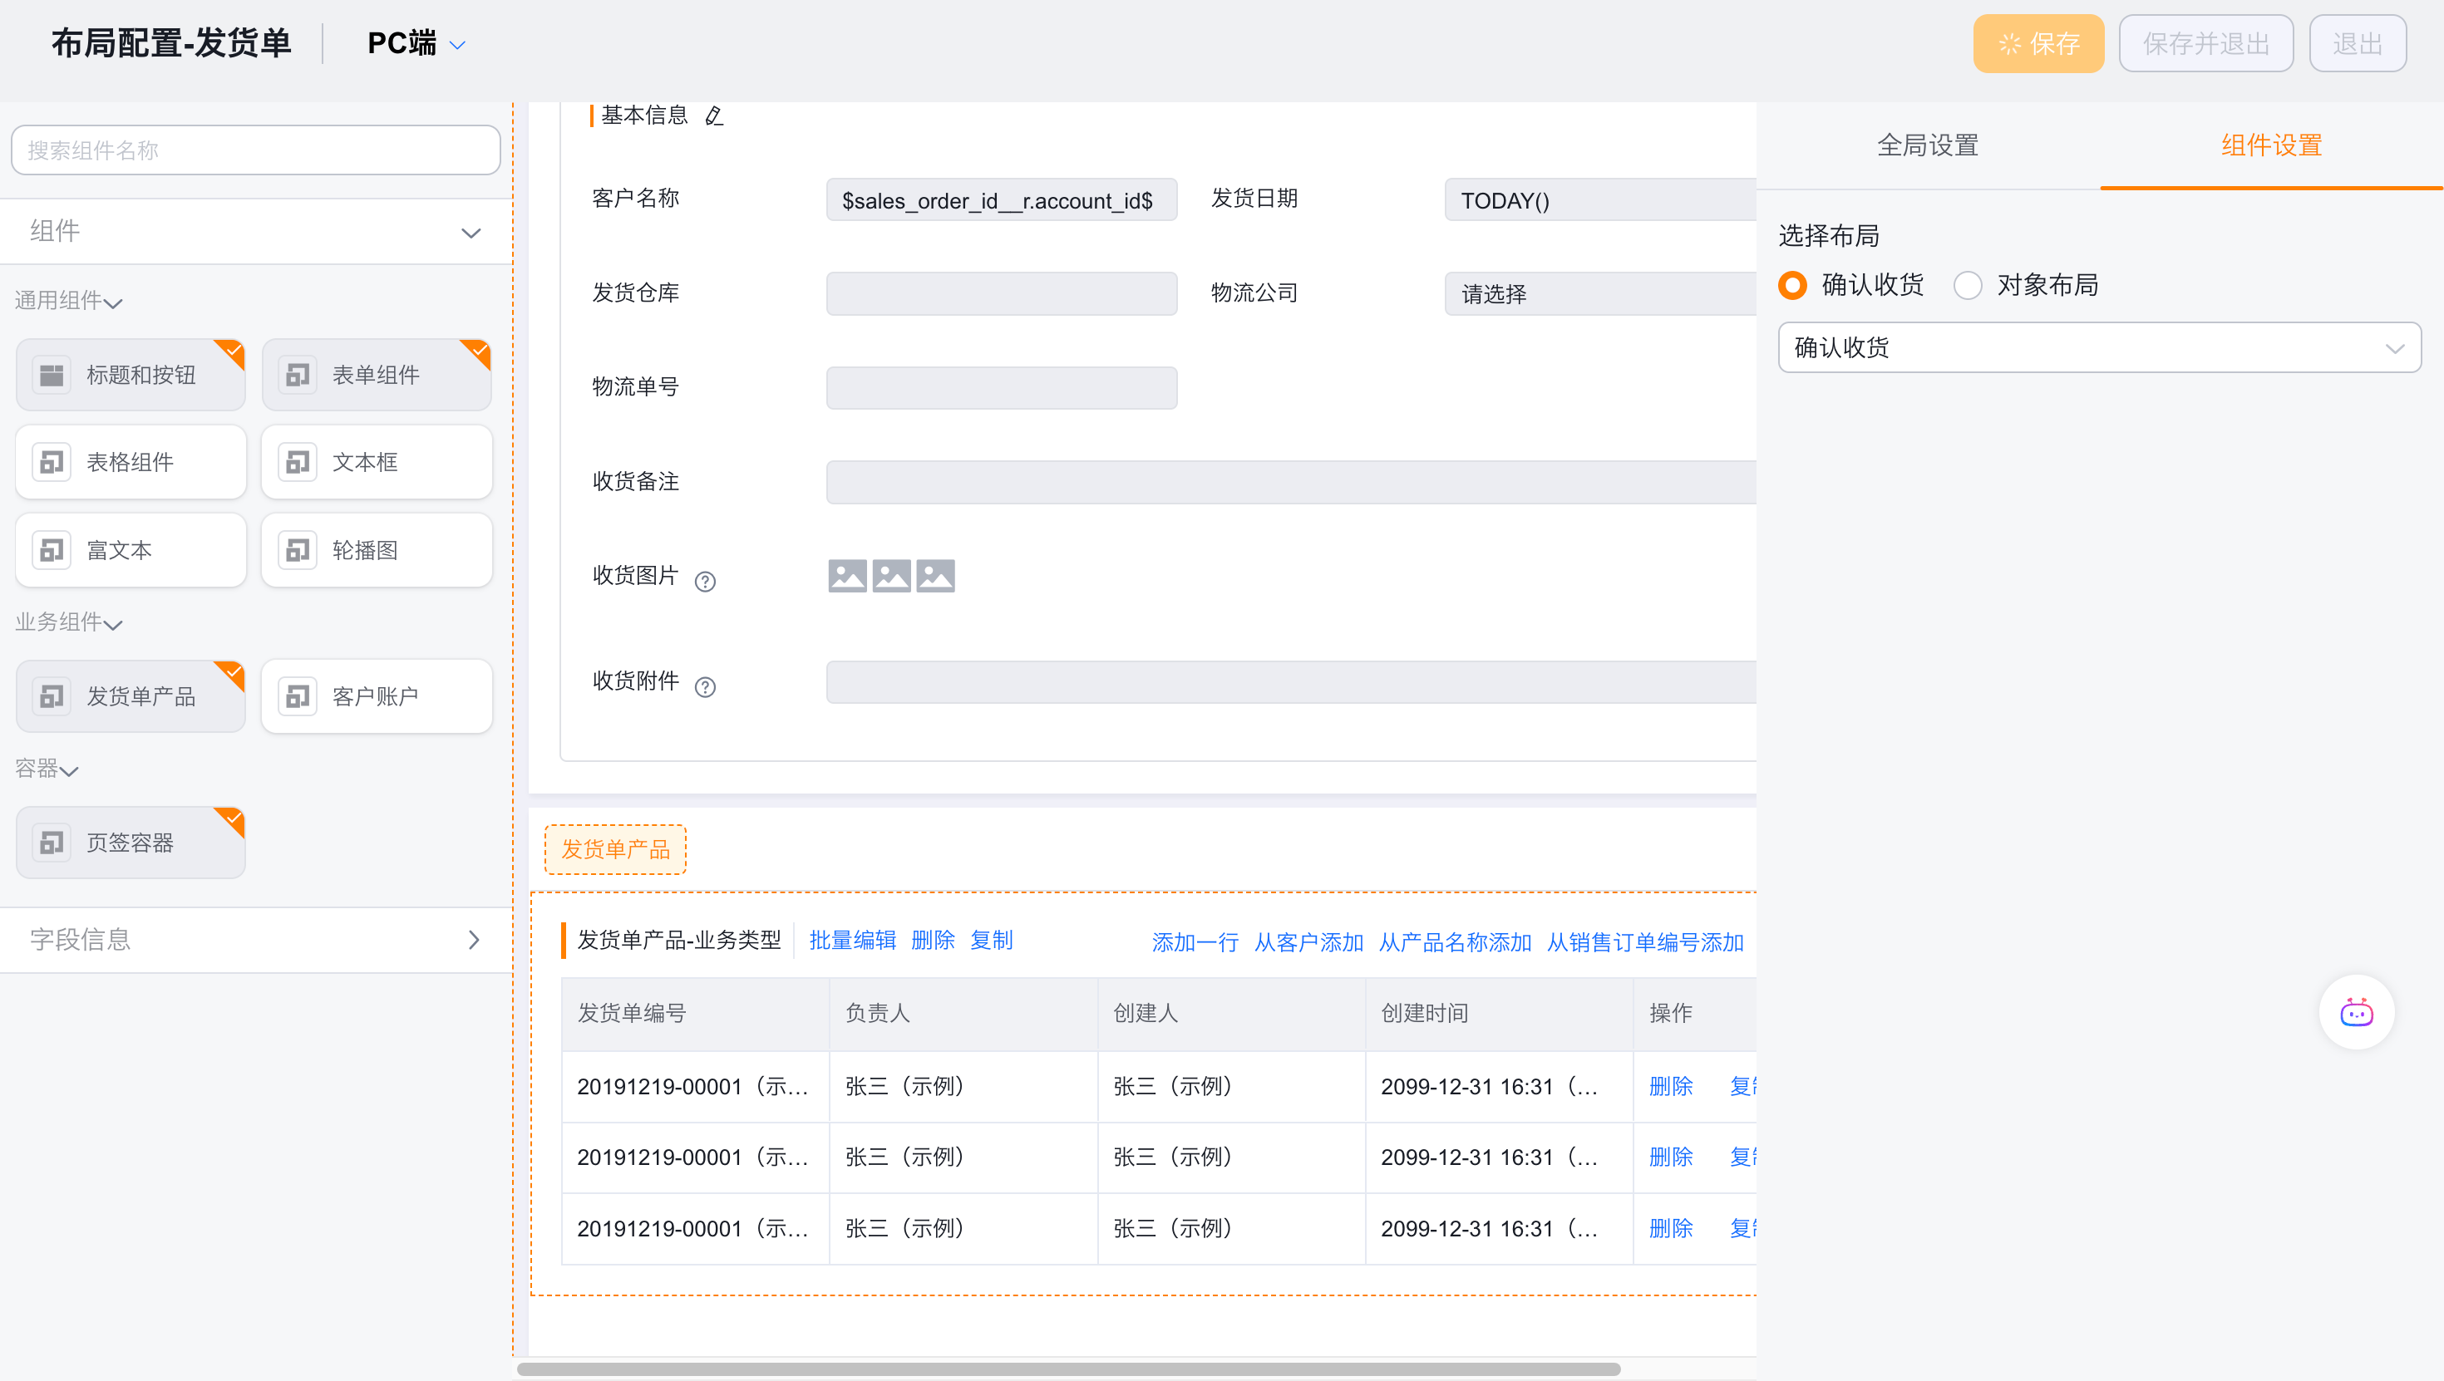
Task: Click the edit pencil icon beside 基本信息
Action: [714, 116]
